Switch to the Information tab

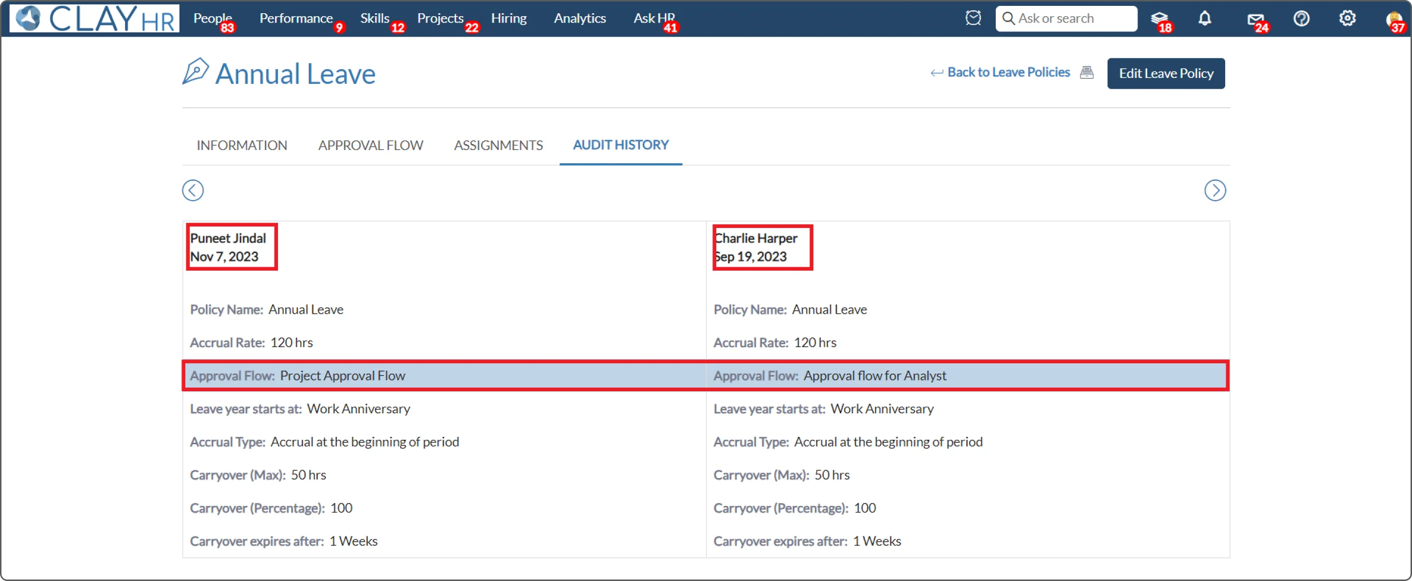click(242, 145)
